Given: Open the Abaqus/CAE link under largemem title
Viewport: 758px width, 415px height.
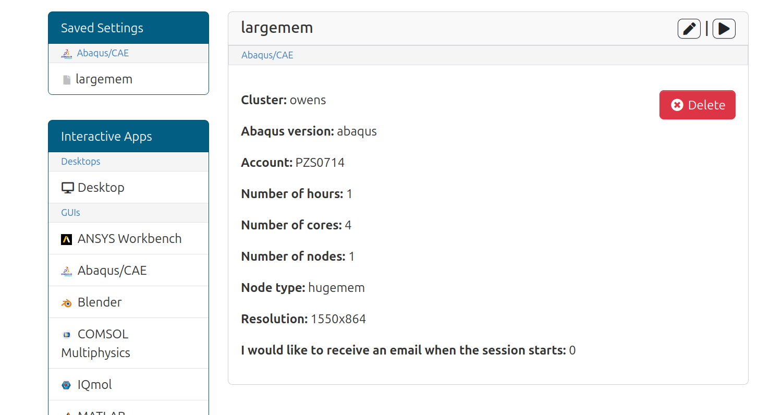Looking at the screenshot, I should (267, 55).
